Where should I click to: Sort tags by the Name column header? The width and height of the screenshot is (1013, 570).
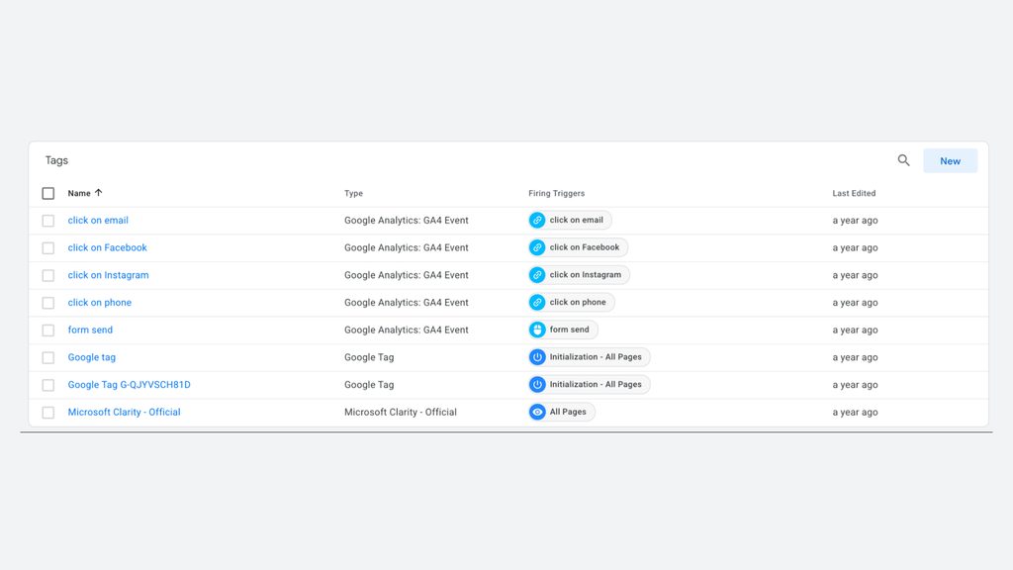point(79,193)
